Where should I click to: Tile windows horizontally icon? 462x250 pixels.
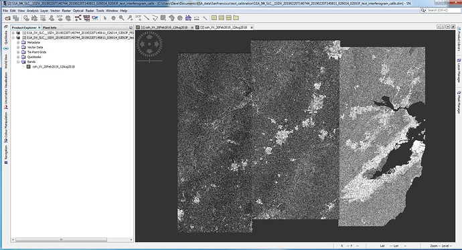coord(214,18)
